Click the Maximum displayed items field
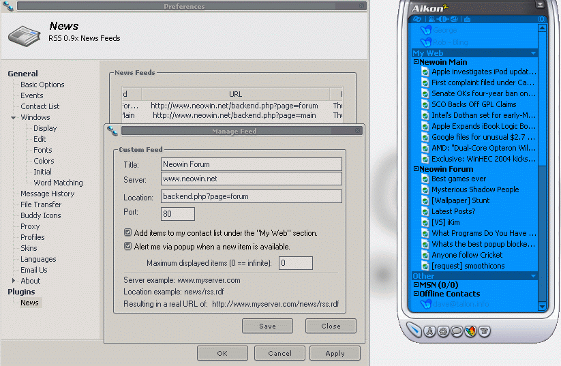Viewport: 561px width, 366px height. (296, 263)
